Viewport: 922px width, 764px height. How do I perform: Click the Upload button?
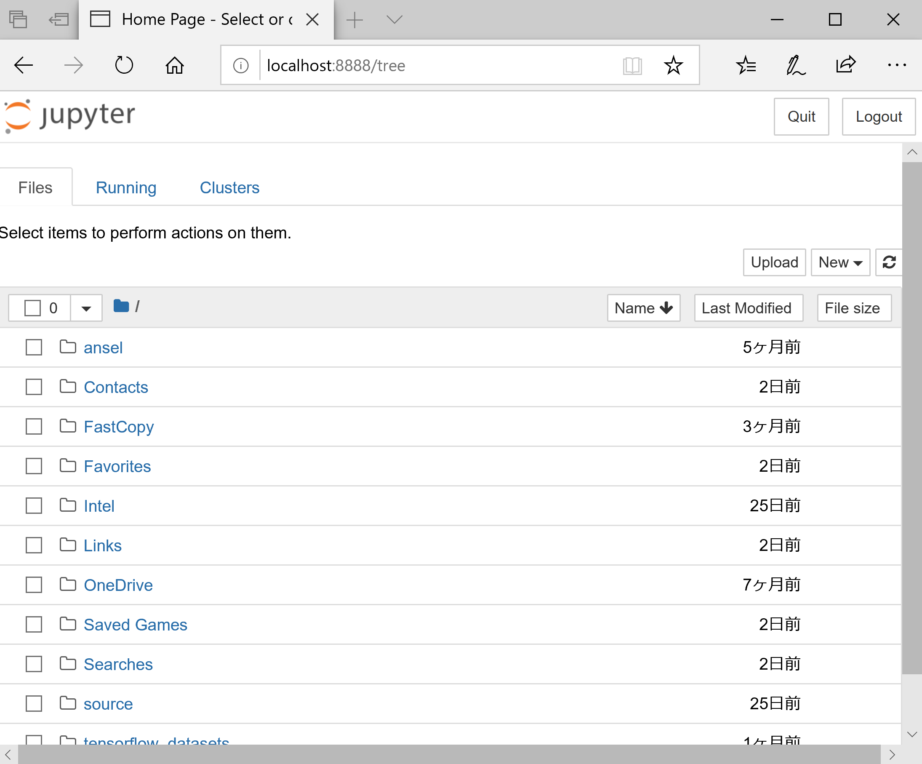point(775,262)
